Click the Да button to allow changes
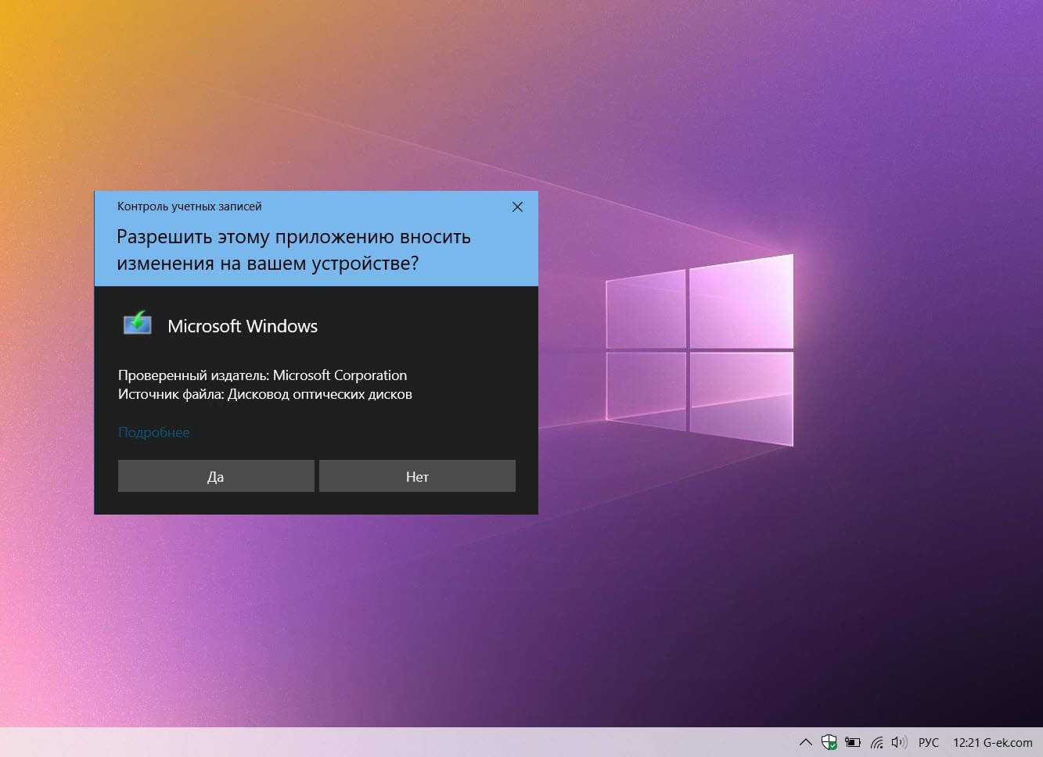 pos(216,476)
